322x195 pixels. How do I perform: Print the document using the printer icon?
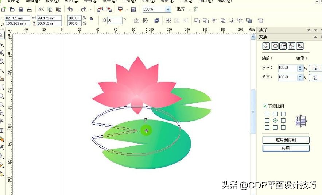click(30, 9)
